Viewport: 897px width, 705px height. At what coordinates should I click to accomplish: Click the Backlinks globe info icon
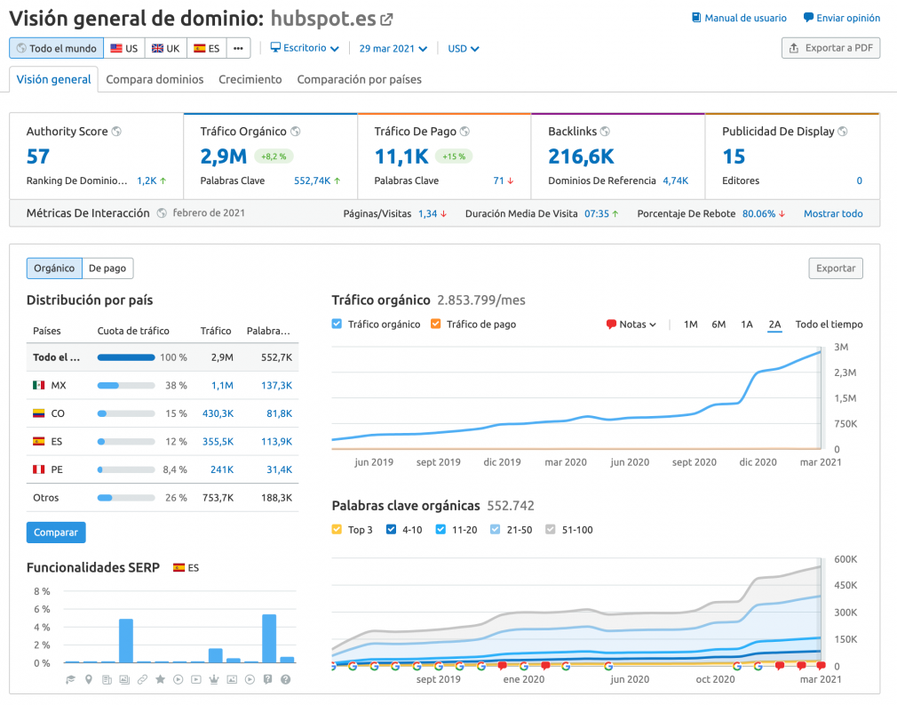[605, 132]
